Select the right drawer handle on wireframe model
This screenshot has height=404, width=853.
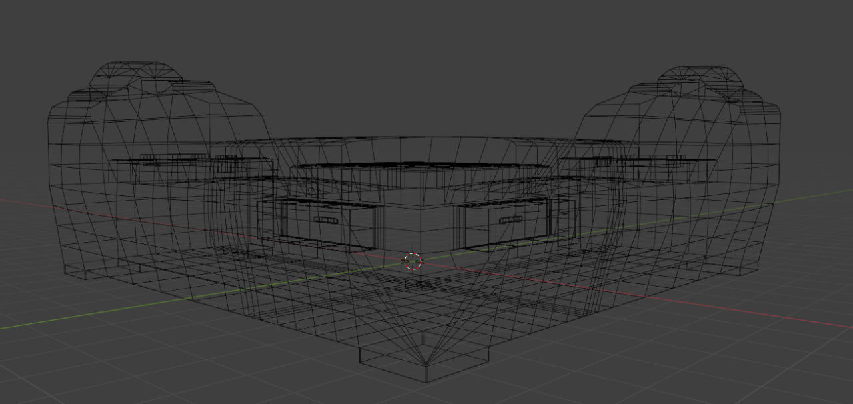[510, 220]
